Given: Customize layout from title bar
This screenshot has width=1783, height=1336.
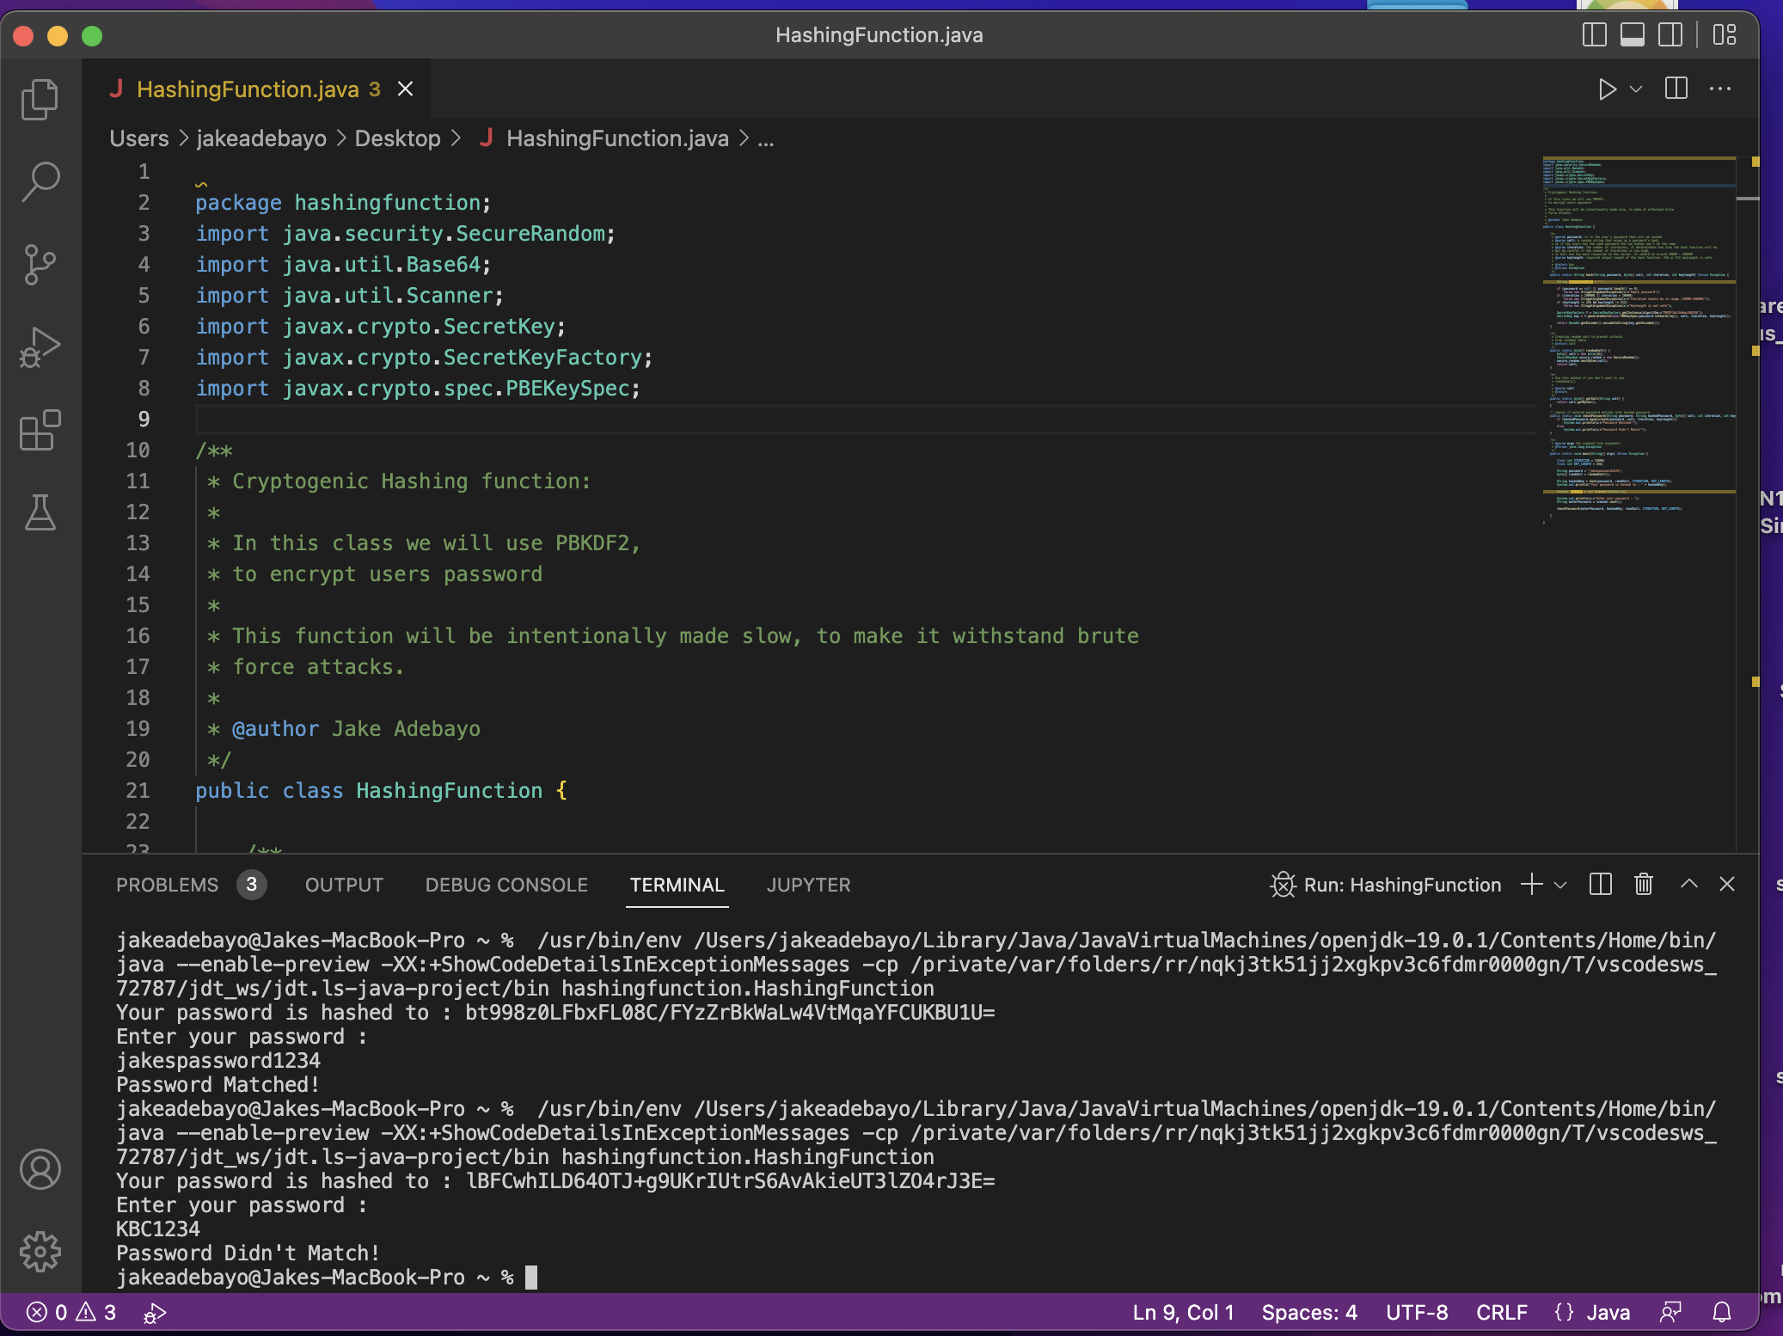Looking at the screenshot, I should [x=1725, y=34].
